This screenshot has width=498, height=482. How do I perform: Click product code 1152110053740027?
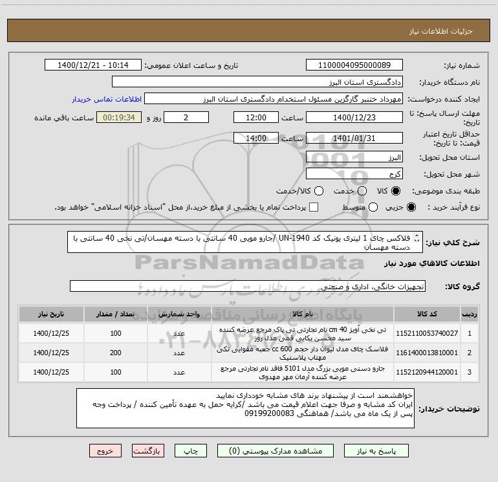coord(427,333)
